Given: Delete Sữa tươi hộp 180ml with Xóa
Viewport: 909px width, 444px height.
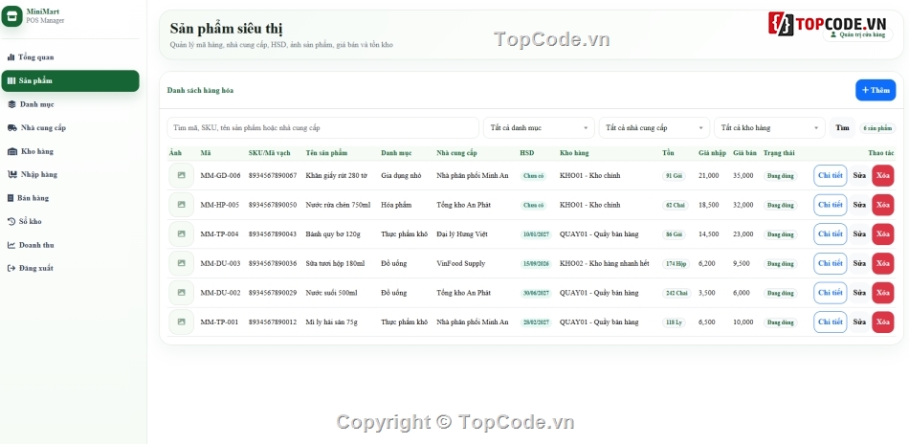Looking at the screenshot, I should (x=883, y=263).
